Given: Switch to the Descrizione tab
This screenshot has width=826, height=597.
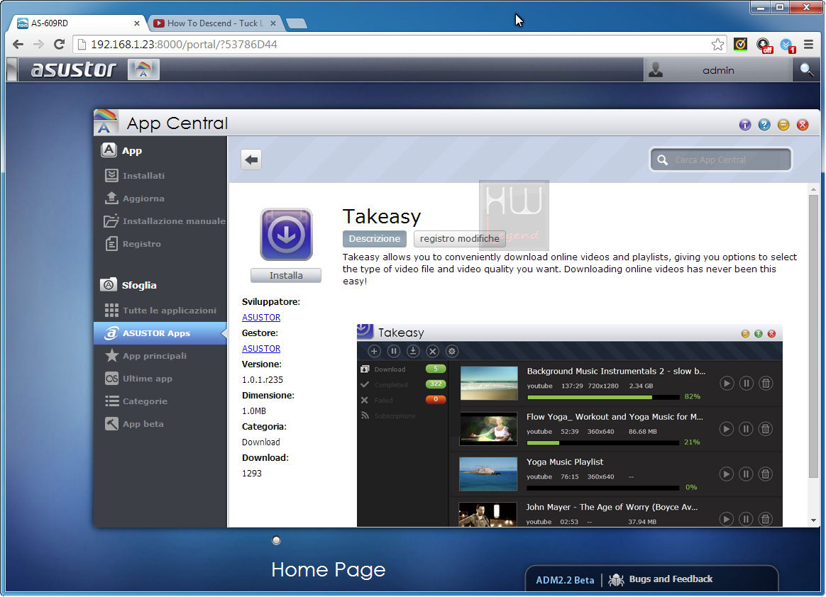Looking at the screenshot, I should point(375,238).
